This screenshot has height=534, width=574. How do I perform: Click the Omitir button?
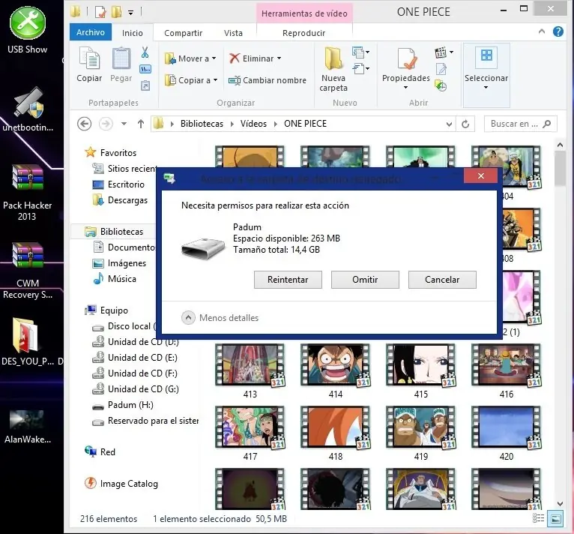pyautogui.click(x=365, y=280)
